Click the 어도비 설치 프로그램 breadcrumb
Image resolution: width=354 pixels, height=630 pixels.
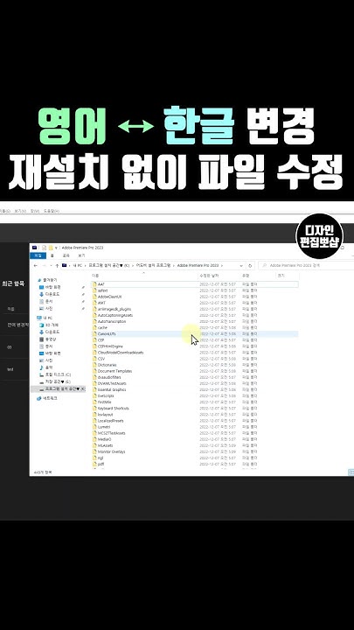(152, 266)
